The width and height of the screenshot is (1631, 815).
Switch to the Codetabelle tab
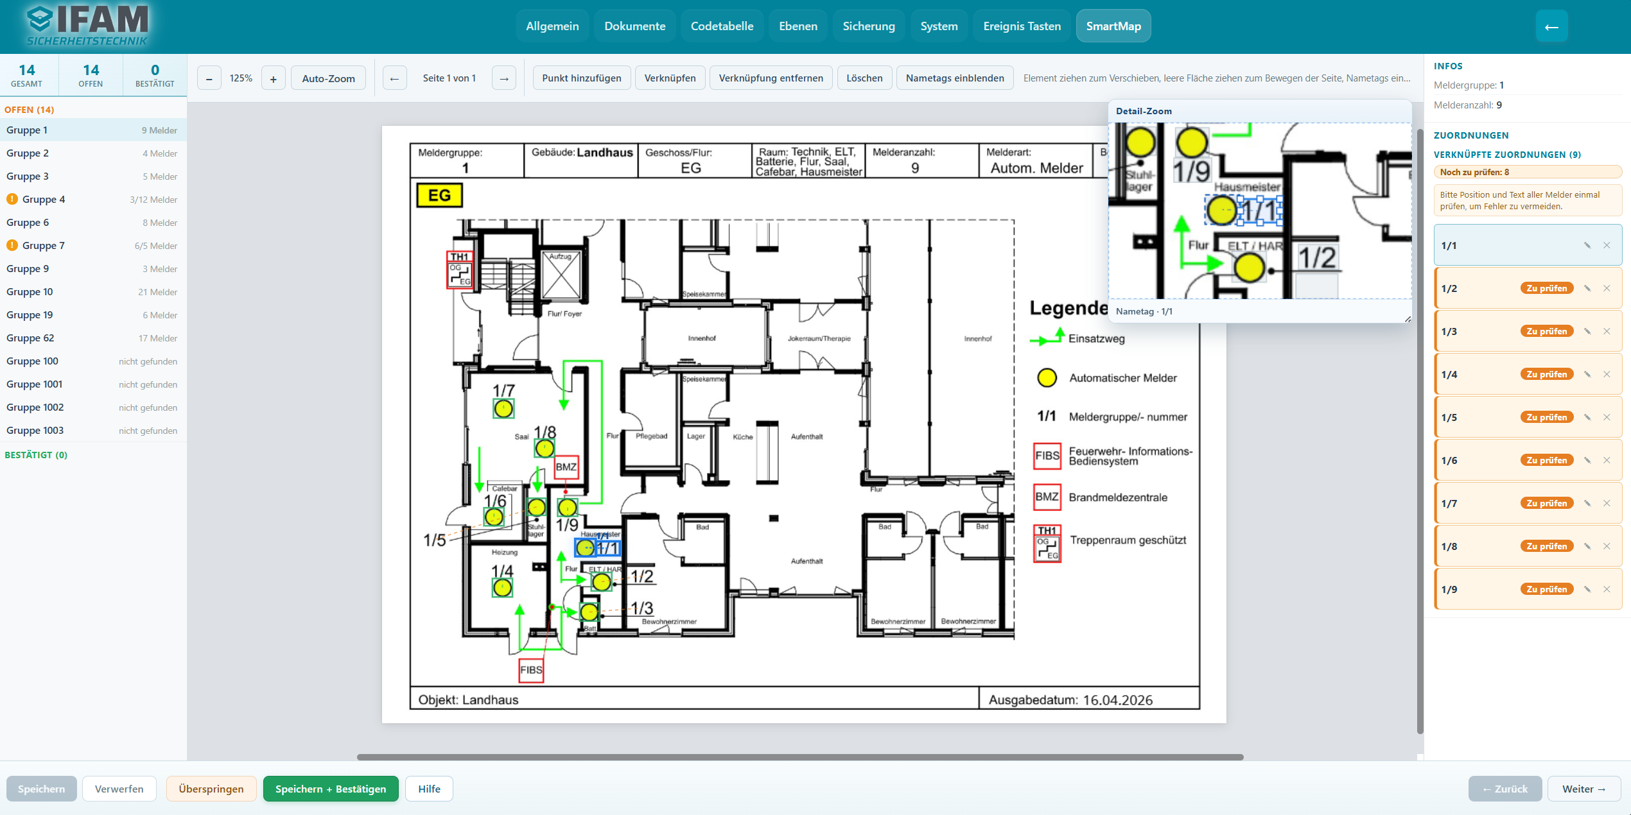722,26
